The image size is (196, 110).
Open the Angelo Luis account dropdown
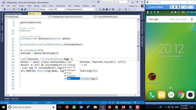[134, 6]
